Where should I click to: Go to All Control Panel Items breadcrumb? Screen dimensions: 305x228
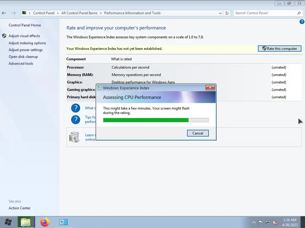tap(79, 13)
